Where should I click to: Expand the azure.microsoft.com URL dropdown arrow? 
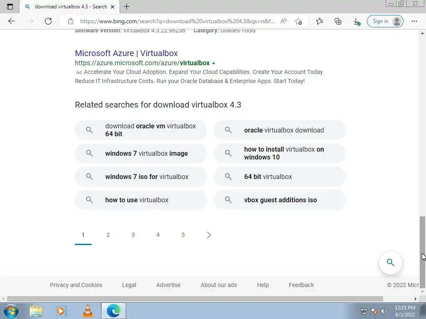(x=213, y=63)
